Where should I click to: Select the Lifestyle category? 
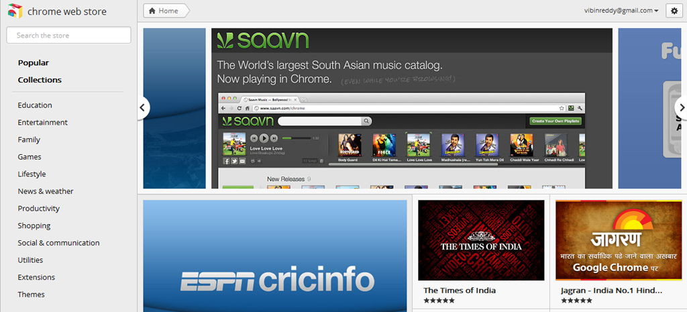32,174
